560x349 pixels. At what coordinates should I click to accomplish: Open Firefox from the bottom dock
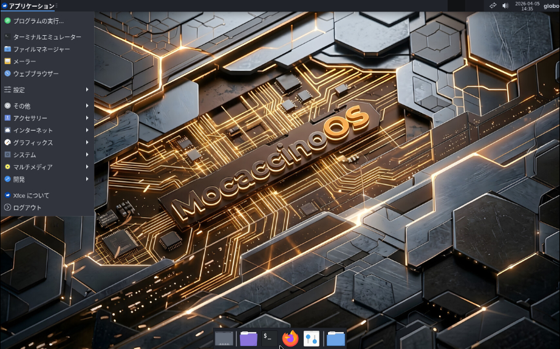point(290,338)
